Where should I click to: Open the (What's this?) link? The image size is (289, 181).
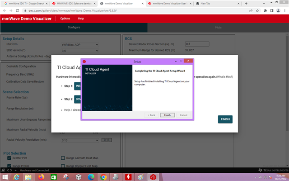click(224, 76)
